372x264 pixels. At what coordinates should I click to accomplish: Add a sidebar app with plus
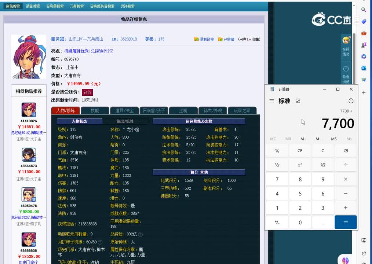pyautogui.click(x=364, y=92)
